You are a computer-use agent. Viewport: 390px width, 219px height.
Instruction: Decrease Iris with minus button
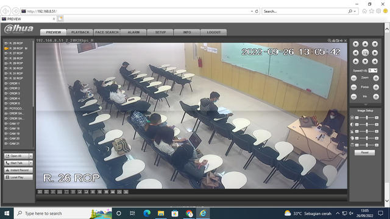coord(353,97)
